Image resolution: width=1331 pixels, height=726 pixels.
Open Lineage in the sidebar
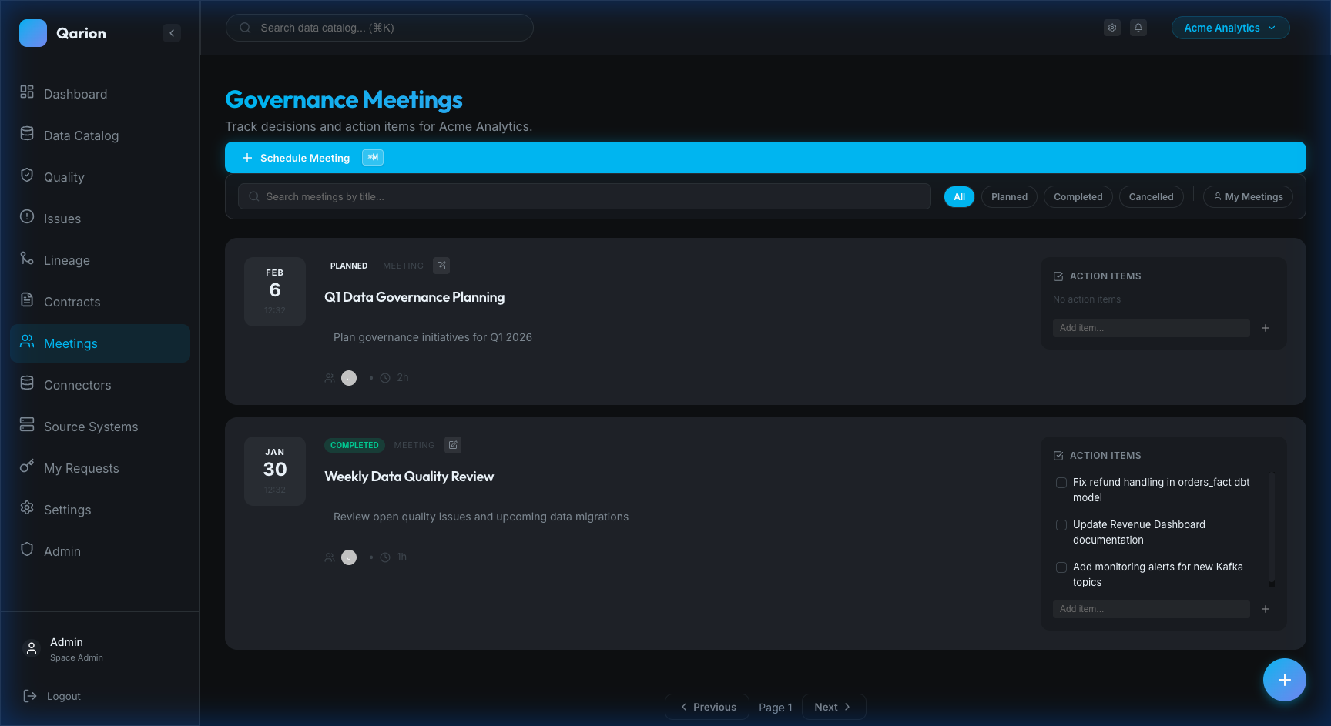click(67, 260)
